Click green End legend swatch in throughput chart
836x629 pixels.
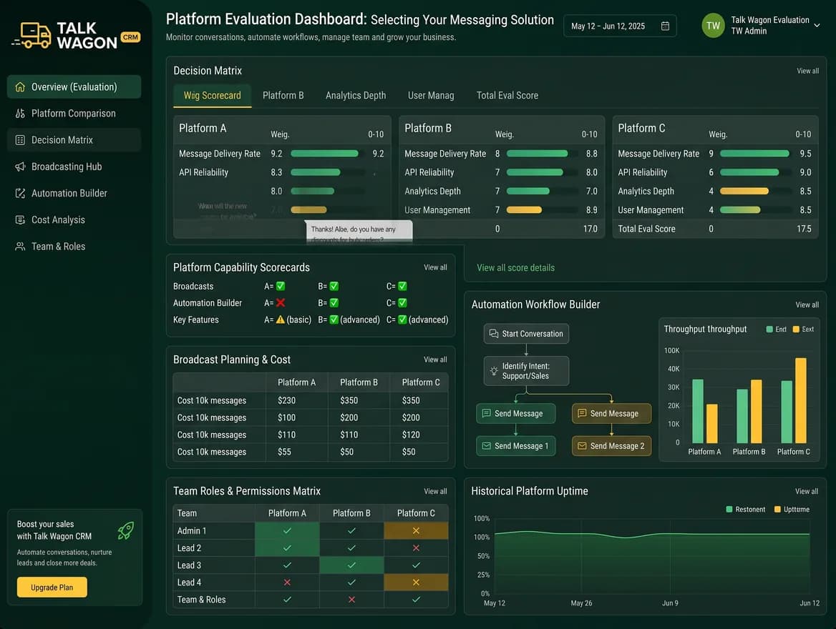[769, 329]
